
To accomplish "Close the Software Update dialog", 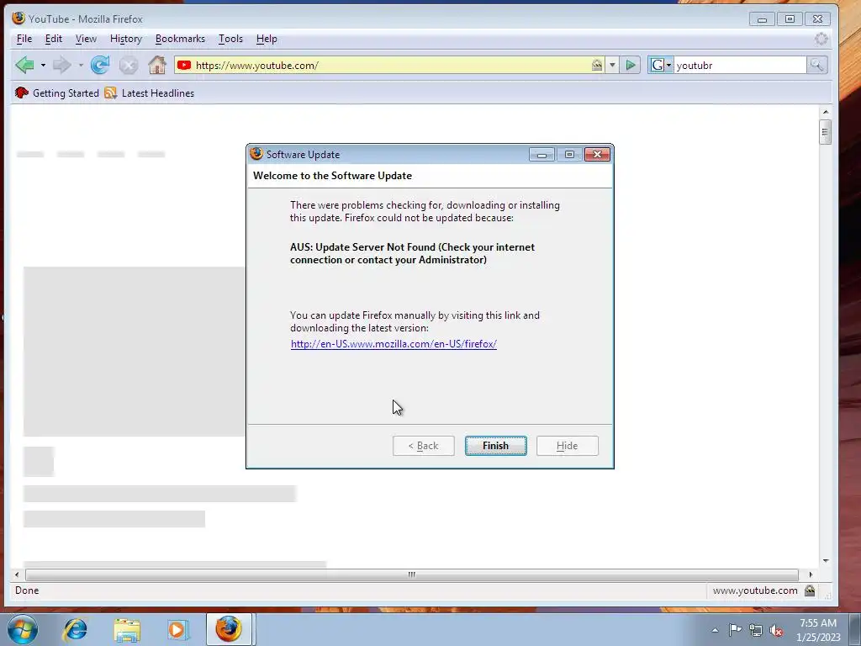I will (598, 155).
